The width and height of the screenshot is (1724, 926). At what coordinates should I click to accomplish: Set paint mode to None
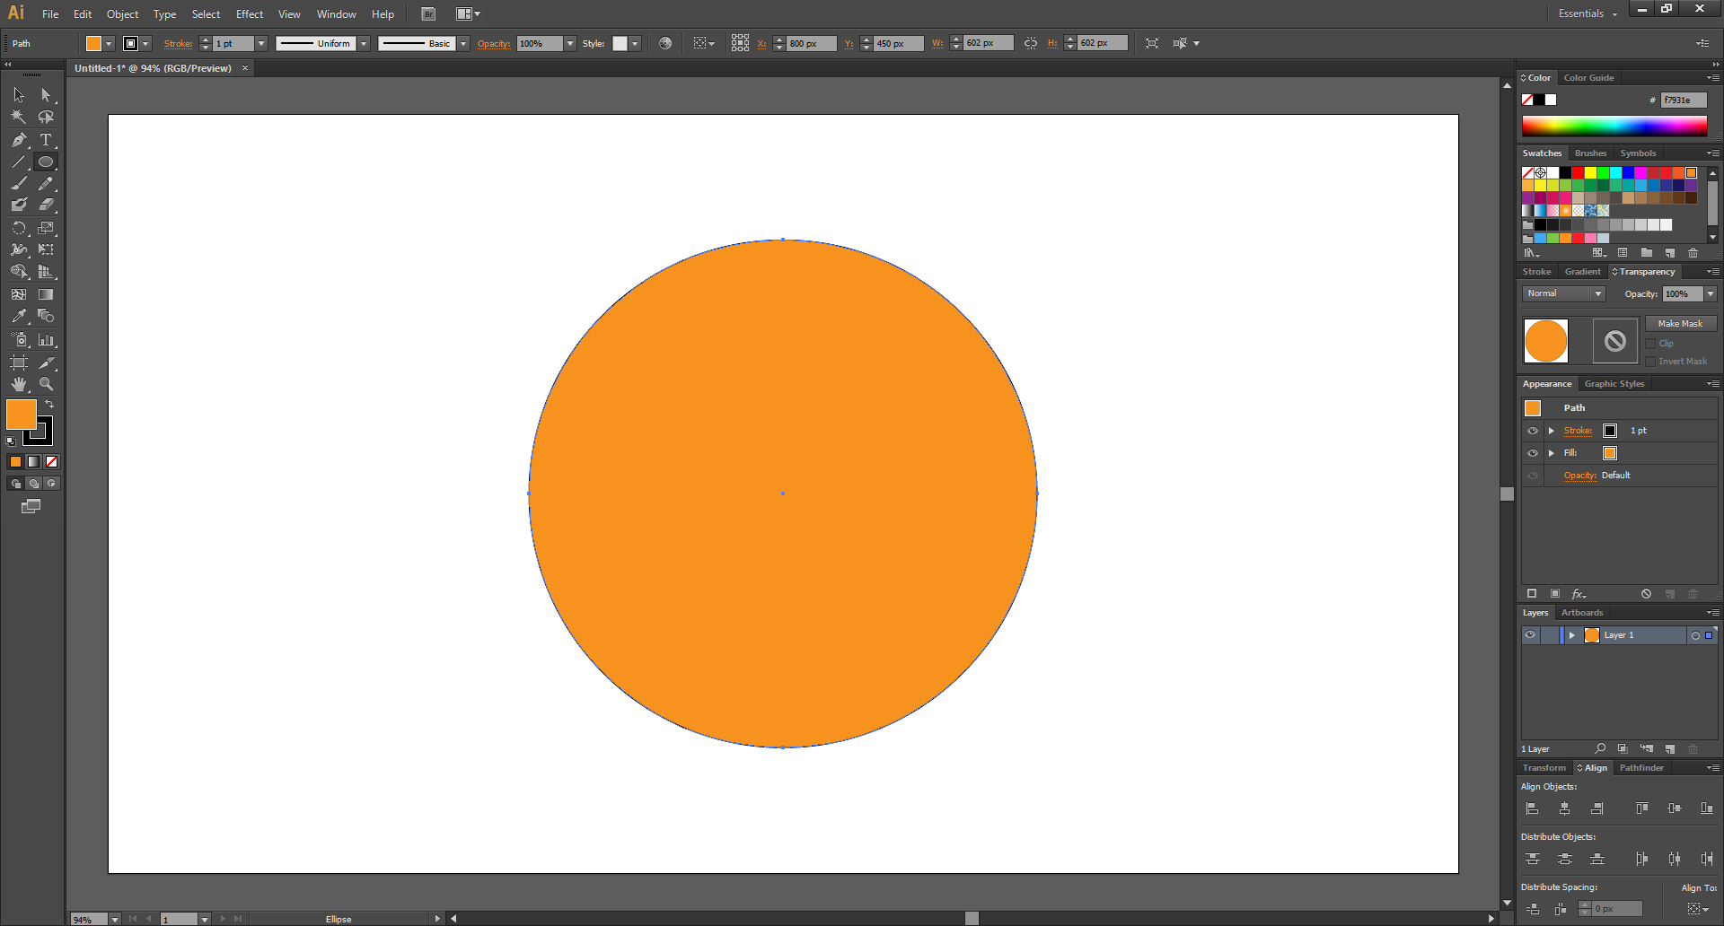pyautogui.click(x=51, y=461)
